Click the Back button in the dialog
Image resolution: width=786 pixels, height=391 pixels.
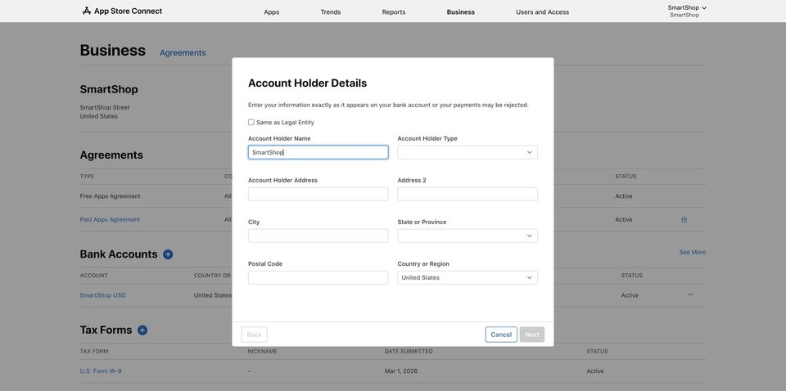(x=254, y=335)
